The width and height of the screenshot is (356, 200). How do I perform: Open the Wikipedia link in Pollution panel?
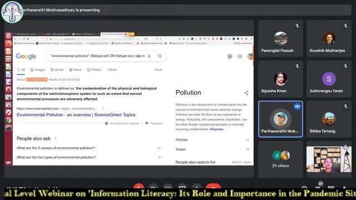pyautogui.click(x=216, y=129)
